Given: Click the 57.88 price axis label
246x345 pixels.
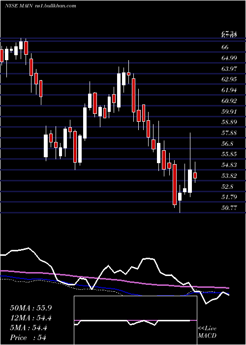Looking at the screenshot, I should click(x=229, y=133).
